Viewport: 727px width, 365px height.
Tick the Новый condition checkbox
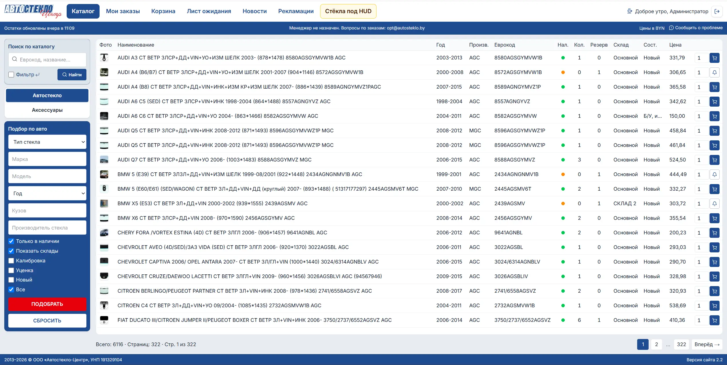tap(11, 280)
